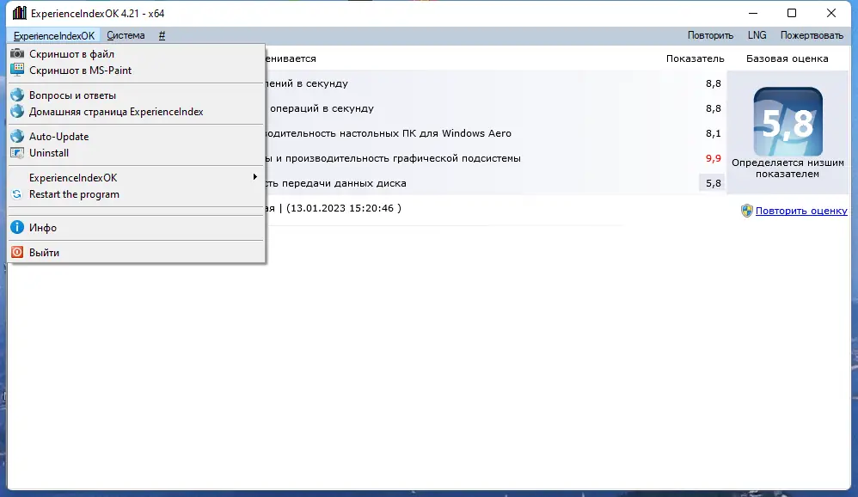This screenshot has width=858, height=497.
Task: Click the globe icon beside Вопросы и ответы
Action: click(17, 95)
